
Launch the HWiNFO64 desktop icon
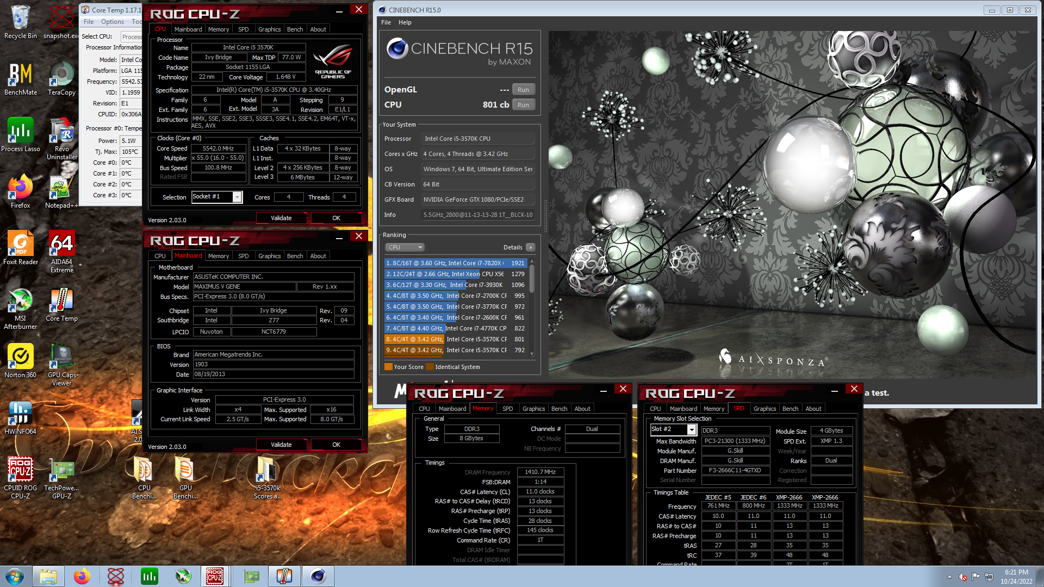click(21, 417)
